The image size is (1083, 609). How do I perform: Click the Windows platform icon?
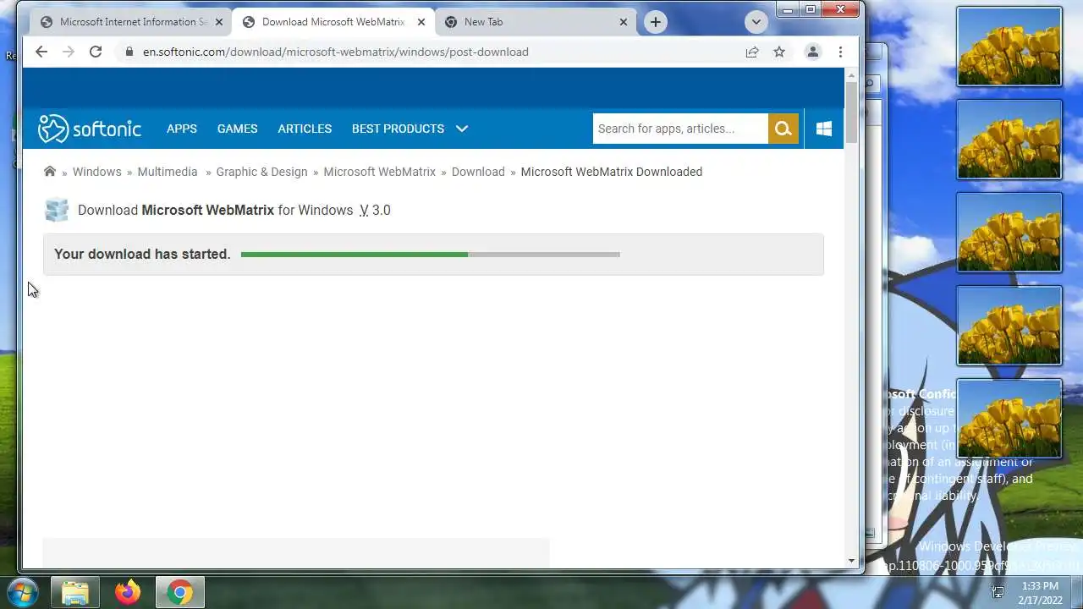pyautogui.click(x=824, y=129)
